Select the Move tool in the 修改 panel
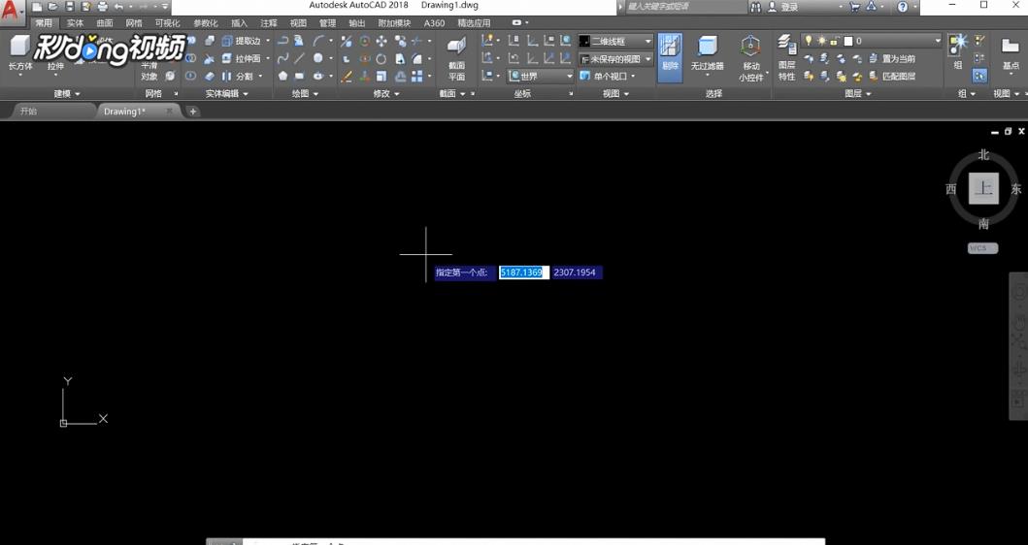 [x=381, y=41]
